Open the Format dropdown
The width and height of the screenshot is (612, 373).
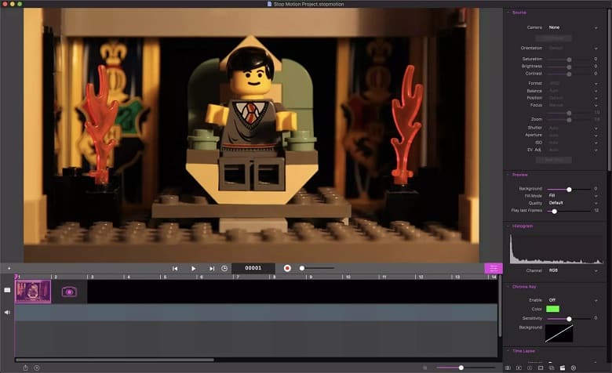point(573,83)
